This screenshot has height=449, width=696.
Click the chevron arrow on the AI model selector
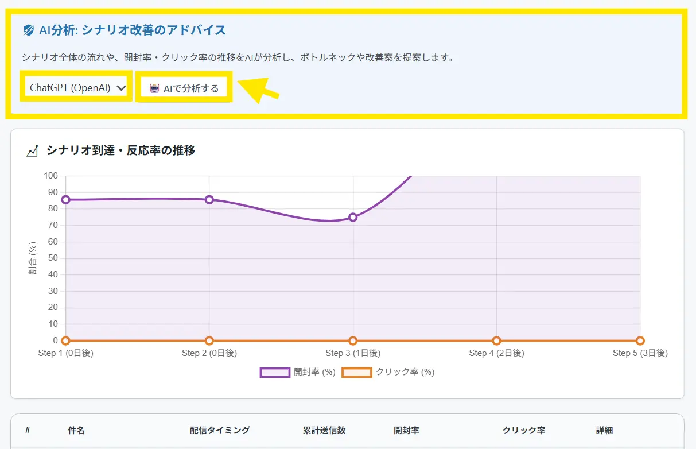click(120, 88)
